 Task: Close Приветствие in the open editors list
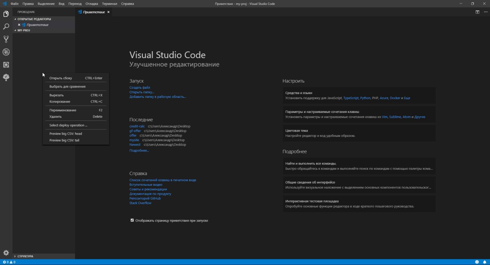[x=19, y=25]
